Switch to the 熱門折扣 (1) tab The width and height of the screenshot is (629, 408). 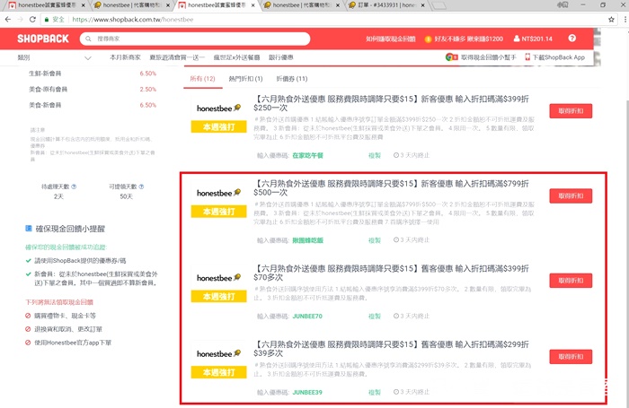(x=245, y=79)
